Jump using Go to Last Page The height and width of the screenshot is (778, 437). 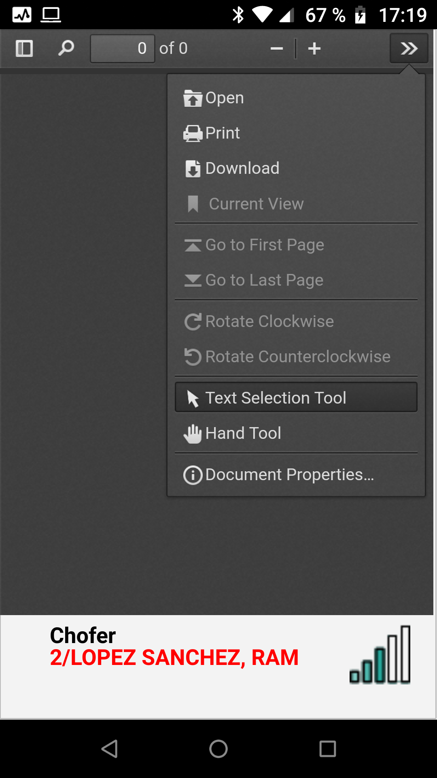(264, 280)
